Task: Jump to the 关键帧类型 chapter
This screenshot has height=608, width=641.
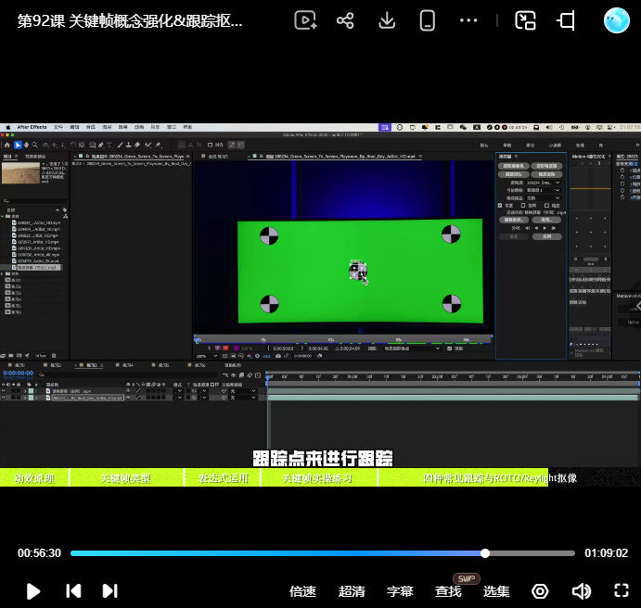Action: [126, 477]
